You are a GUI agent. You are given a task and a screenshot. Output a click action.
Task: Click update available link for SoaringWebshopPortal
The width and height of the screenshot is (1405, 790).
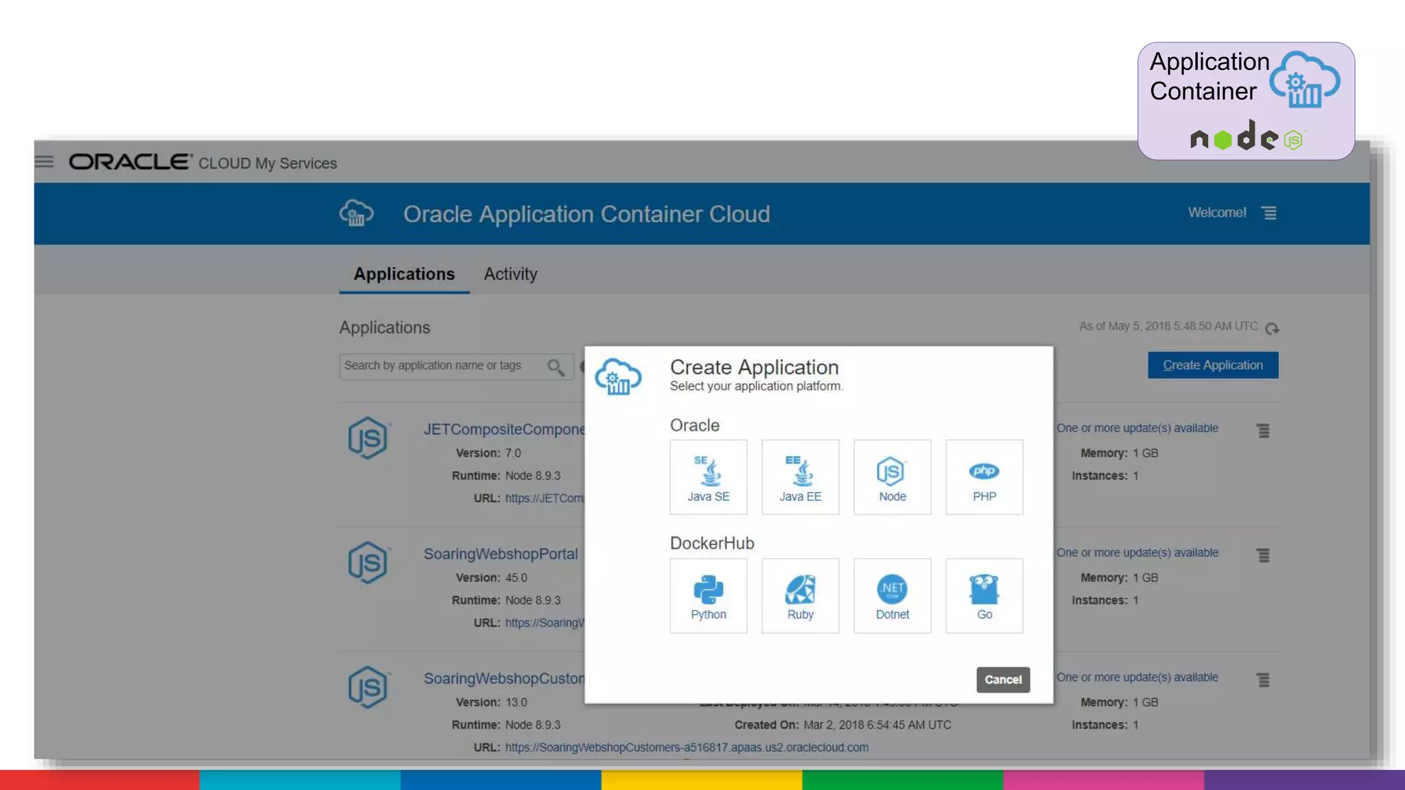pos(1137,553)
